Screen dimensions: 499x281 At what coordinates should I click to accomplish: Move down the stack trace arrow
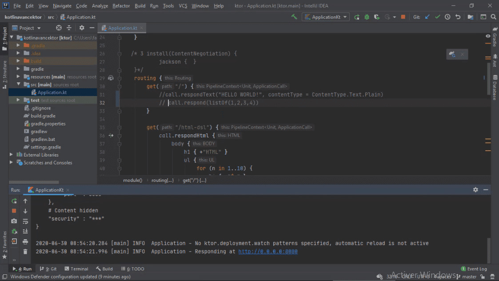25,211
